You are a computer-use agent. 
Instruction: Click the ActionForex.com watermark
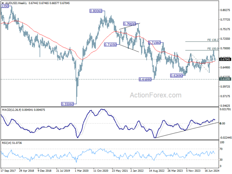pyautogui.click(x=155, y=95)
